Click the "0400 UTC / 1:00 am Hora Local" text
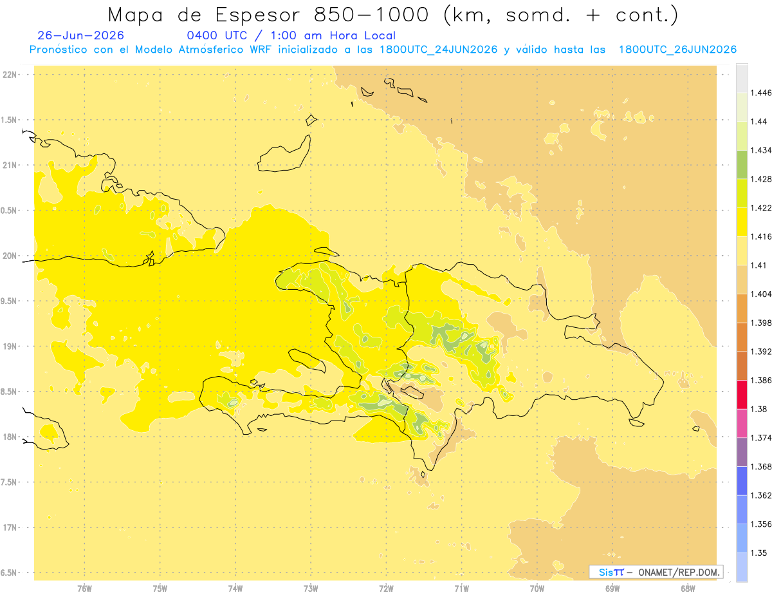Screen dimensions: 772x597 pos(291,35)
